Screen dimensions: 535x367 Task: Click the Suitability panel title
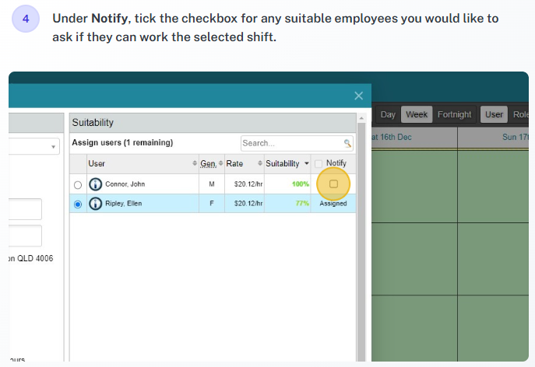(x=93, y=123)
